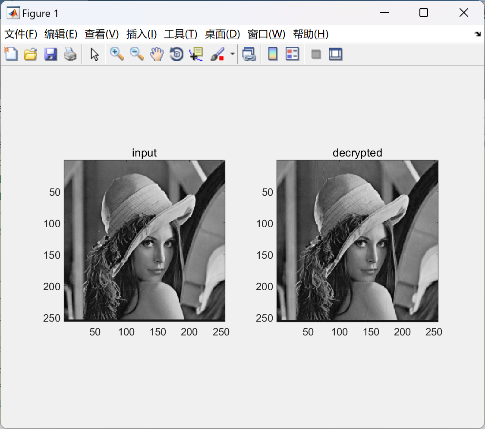Click the decrypted Lena image

[357, 241]
